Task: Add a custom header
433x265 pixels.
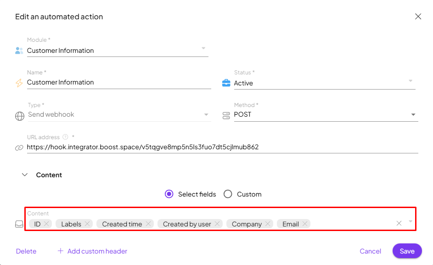Action: pyautogui.click(x=92, y=251)
